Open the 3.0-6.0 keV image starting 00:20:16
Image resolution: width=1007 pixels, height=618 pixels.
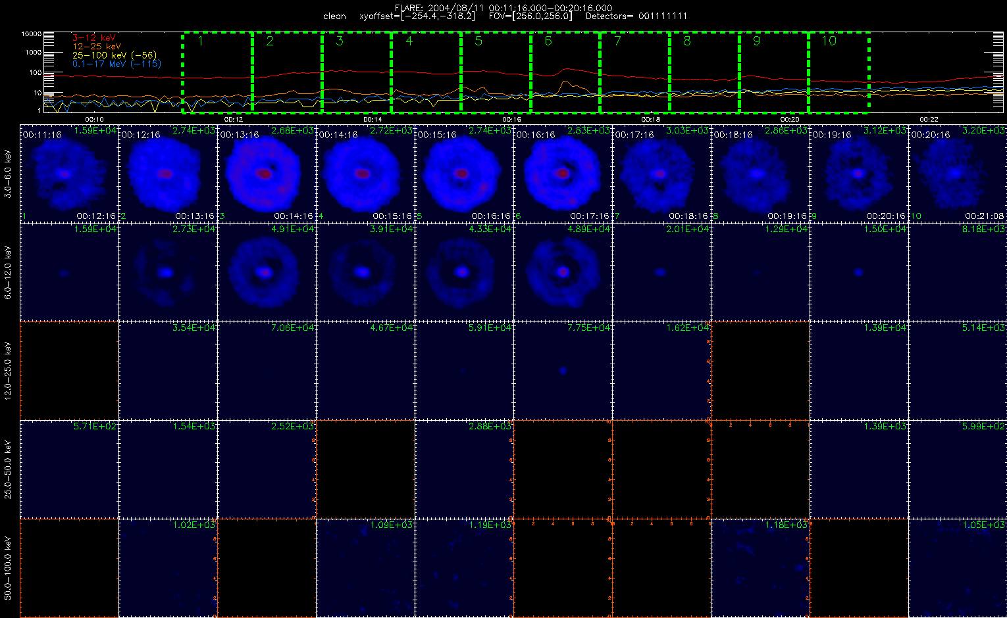[x=958, y=174]
